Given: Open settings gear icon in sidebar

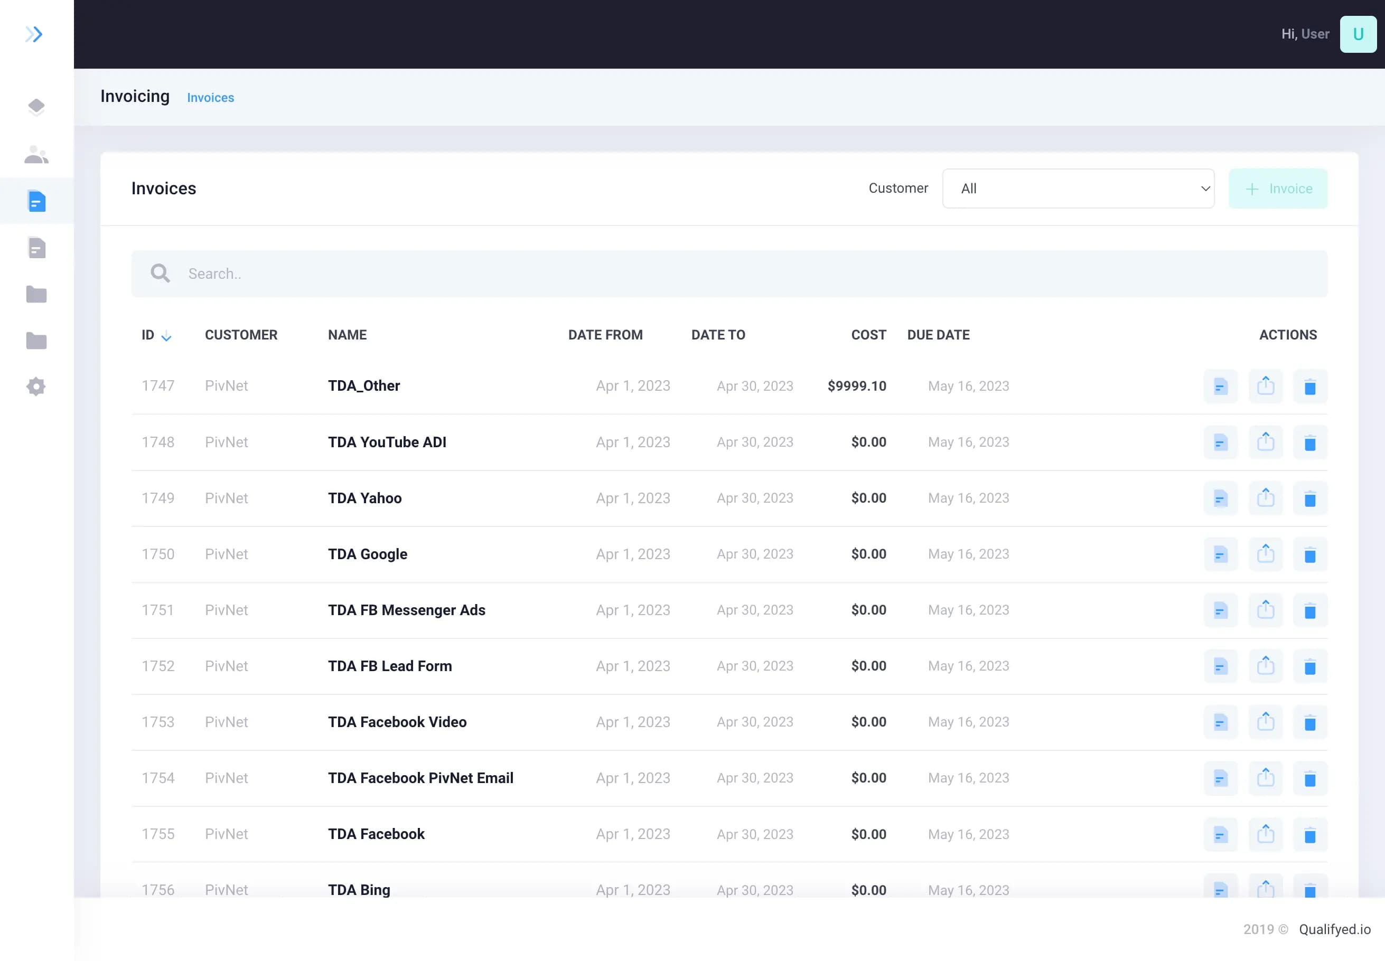Looking at the screenshot, I should (36, 387).
